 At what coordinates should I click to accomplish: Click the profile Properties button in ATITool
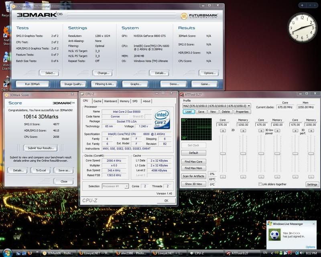[x=242, y=112]
